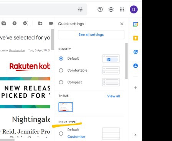Add email to Tasks icon
Screen dimensions: 172x141
tap(25, 23)
